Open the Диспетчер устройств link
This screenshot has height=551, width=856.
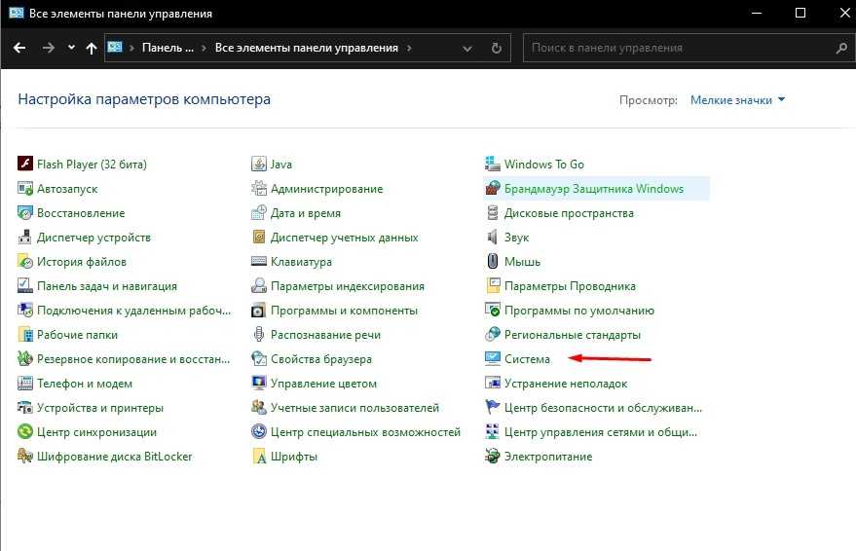(x=93, y=238)
